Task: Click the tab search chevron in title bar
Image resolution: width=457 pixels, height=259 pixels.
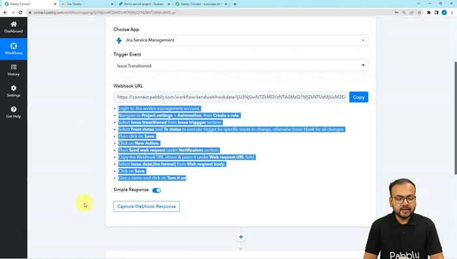Action: [418, 4]
